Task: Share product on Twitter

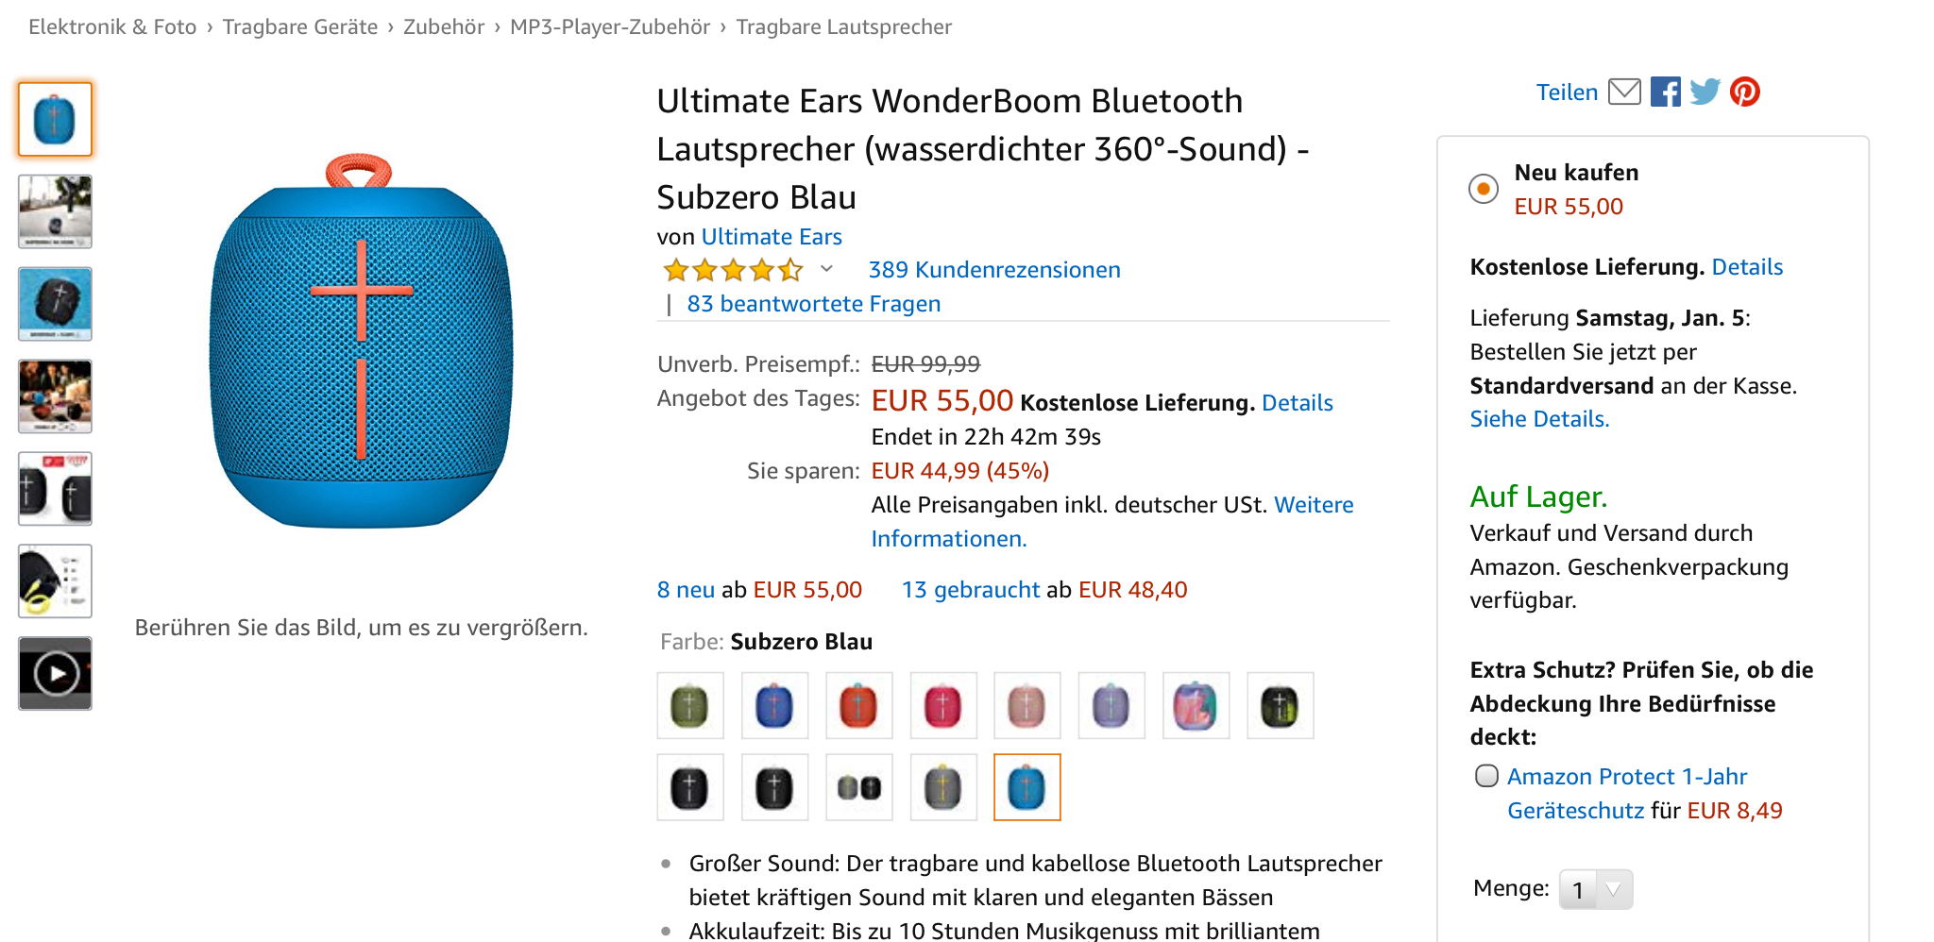Action: [x=1705, y=92]
